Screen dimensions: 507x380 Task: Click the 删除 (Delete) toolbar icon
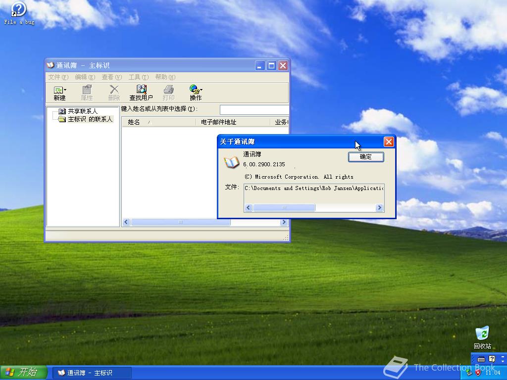point(114,93)
